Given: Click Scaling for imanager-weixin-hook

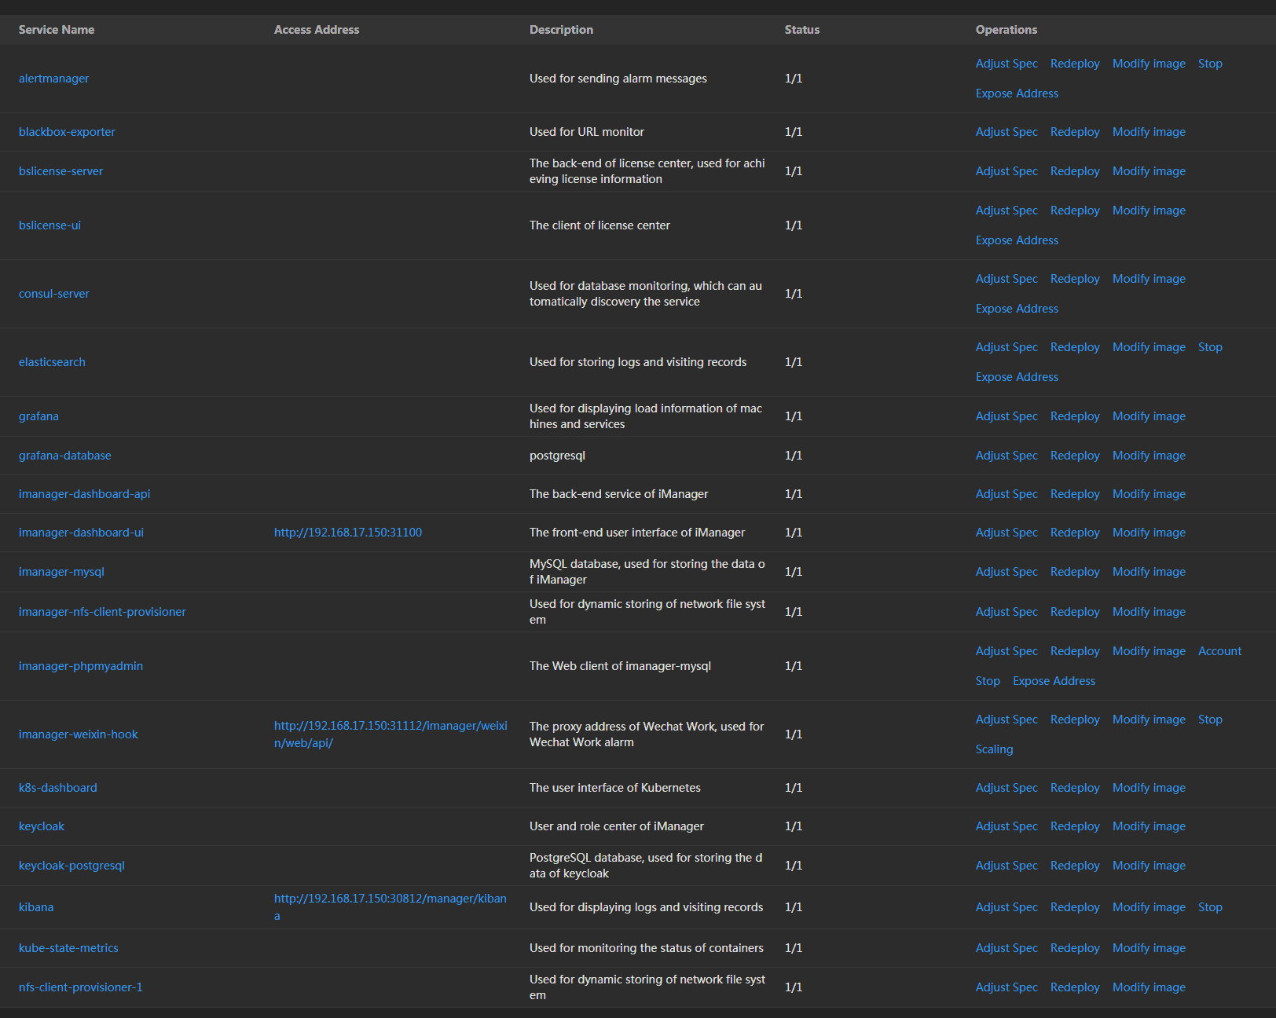Looking at the screenshot, I should click(993, 749).
